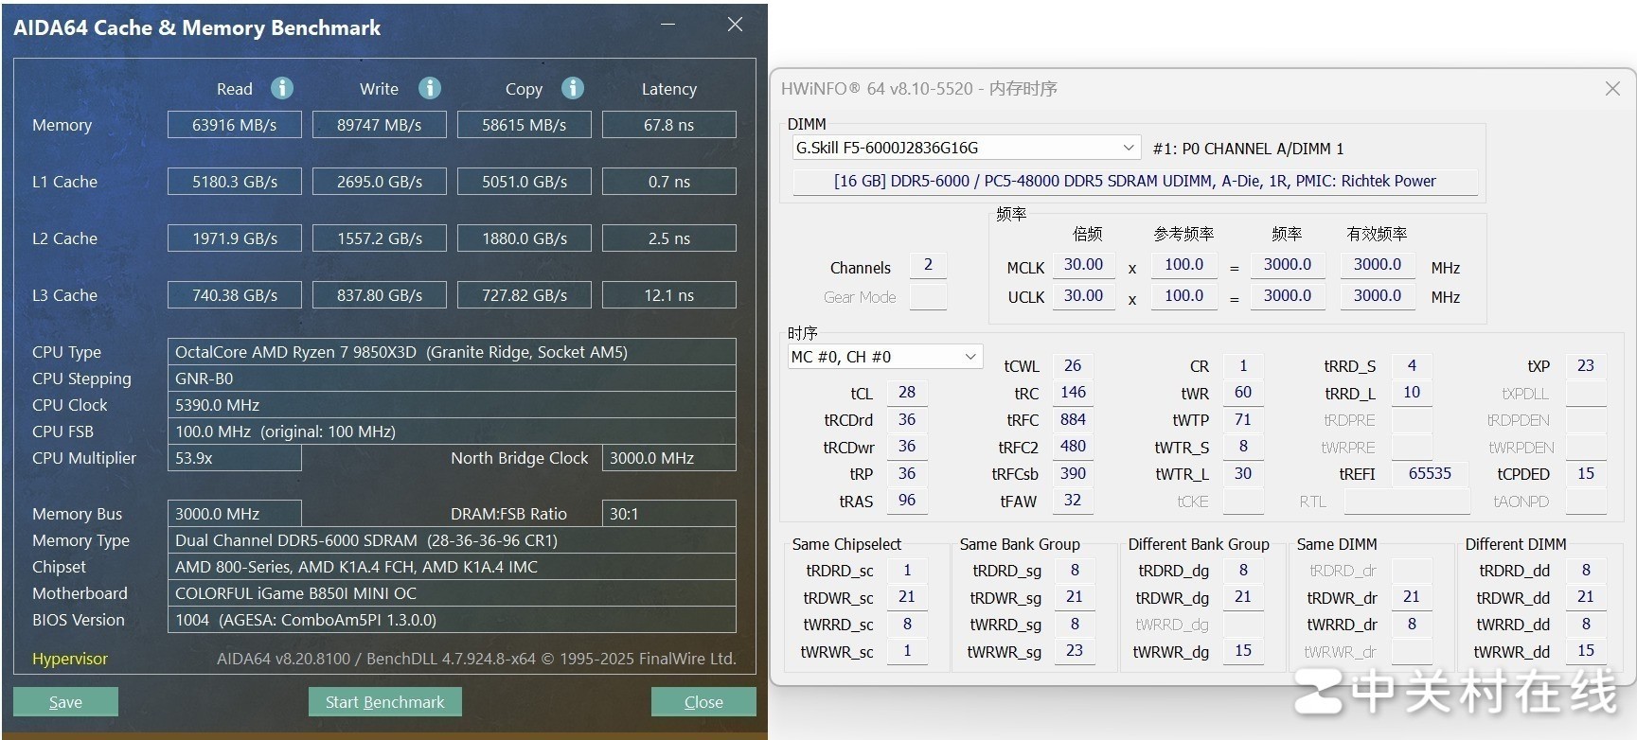
Task: Close the HWiNFO memory timings window
Action: 1612,88
